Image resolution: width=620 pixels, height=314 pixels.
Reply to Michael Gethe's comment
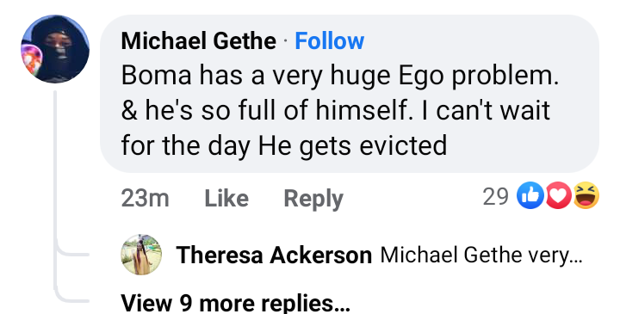(x=313, y=199)
